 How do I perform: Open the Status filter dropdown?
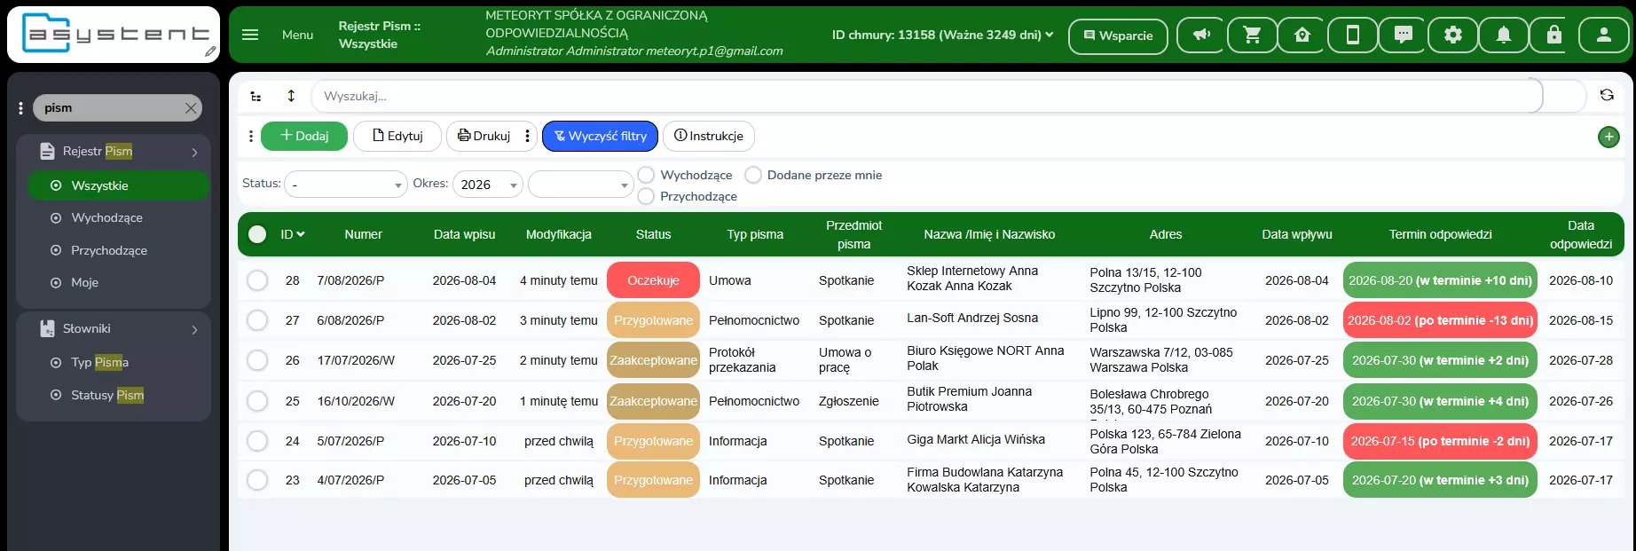pyautogui.click(x=346, y=185)
